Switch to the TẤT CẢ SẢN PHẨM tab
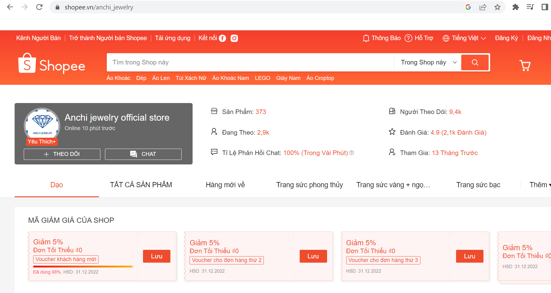Image resolution: width=551 pixels, height=293 pixels. pyautogui.click(x=141, y=185)
